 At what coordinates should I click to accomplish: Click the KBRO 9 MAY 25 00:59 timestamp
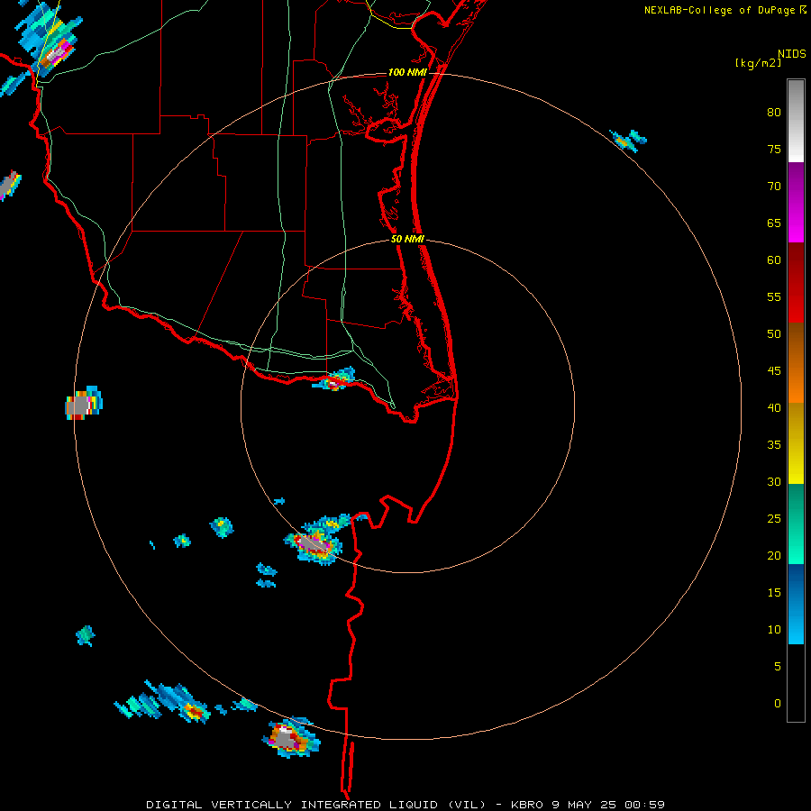tap(588, 805)
